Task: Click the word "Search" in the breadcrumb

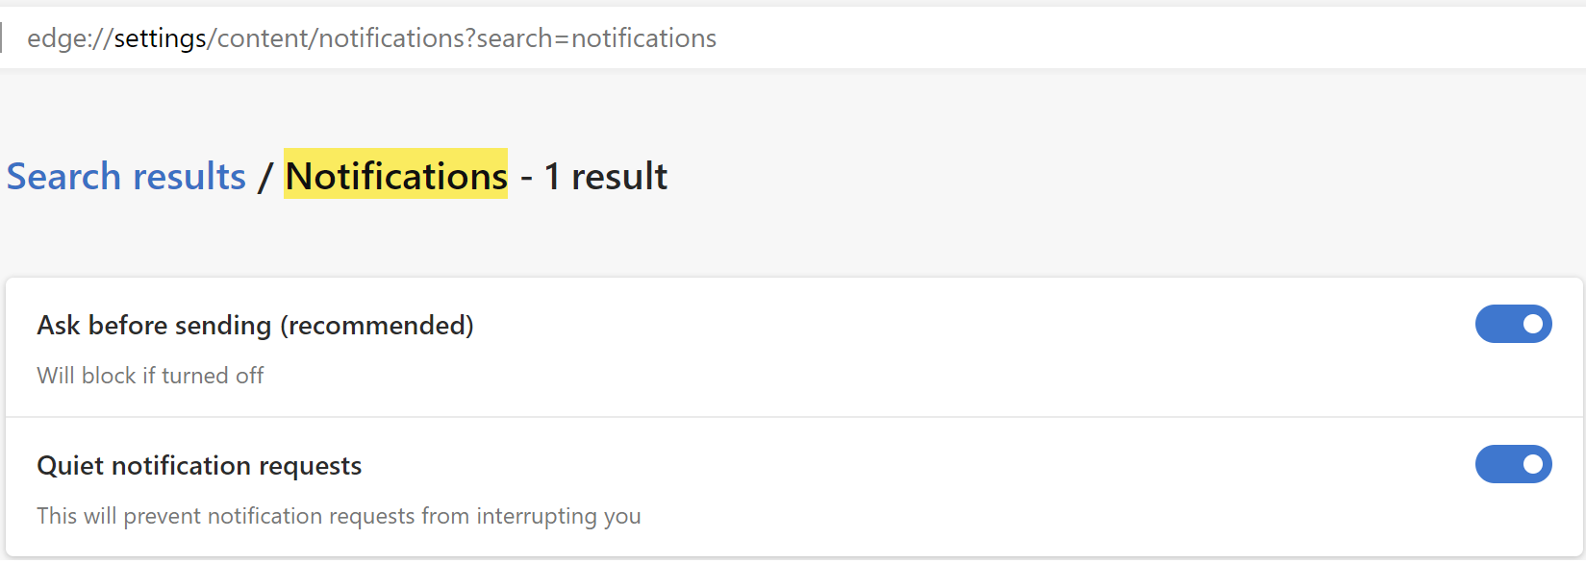Action: [x=63, y=177]
